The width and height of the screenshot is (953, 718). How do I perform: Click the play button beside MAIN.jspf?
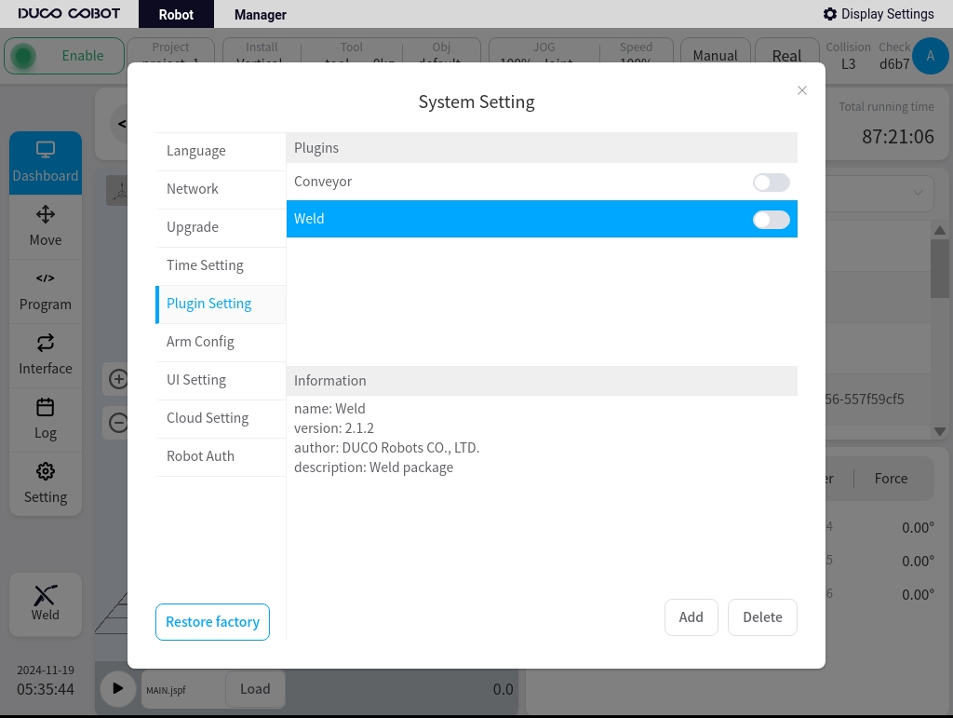coord(118,689)
